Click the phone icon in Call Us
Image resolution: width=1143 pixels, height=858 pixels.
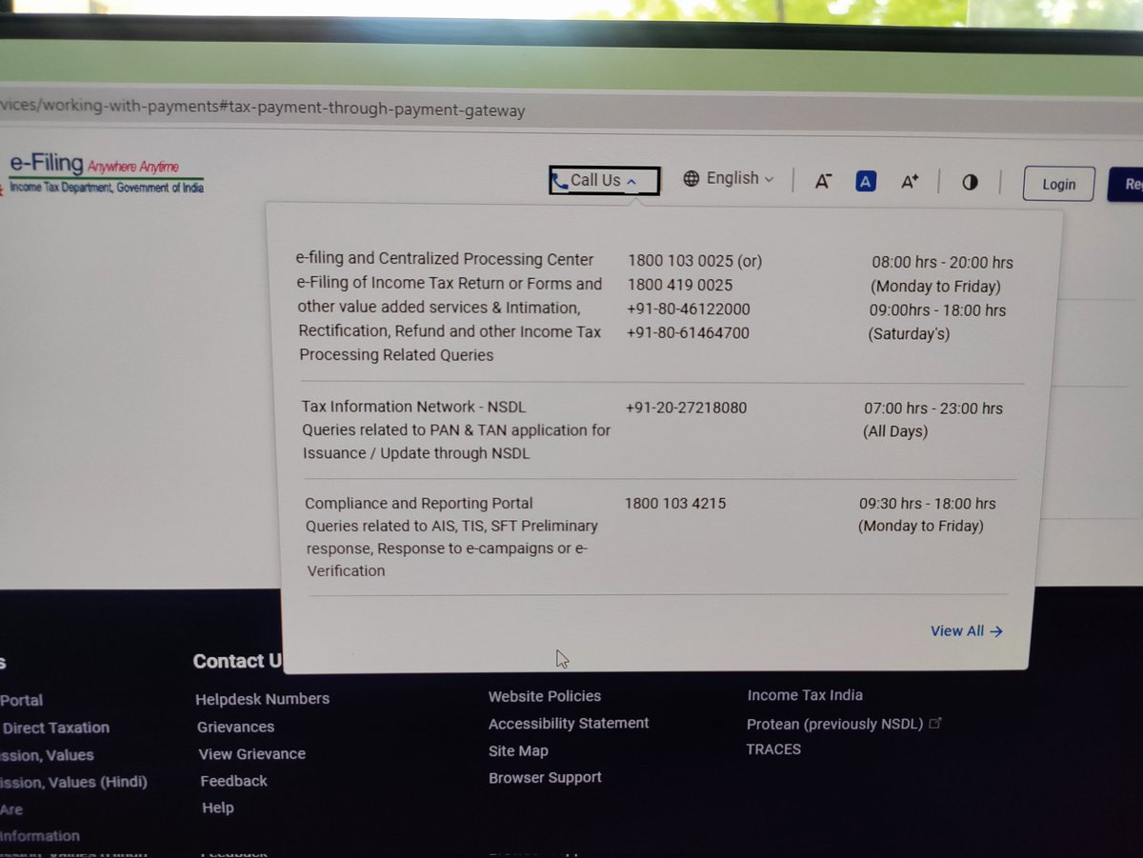561,180
